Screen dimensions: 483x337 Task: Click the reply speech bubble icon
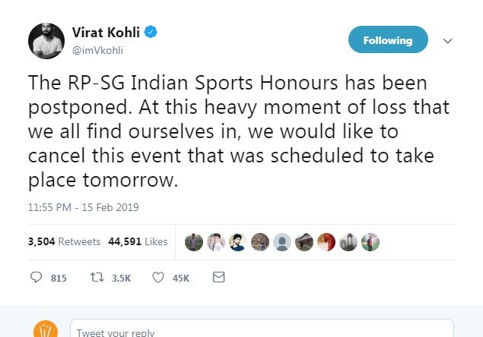(x=36, y=277)
